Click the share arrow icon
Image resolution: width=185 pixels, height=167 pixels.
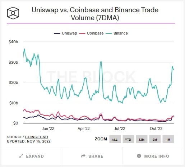[83, 156]
